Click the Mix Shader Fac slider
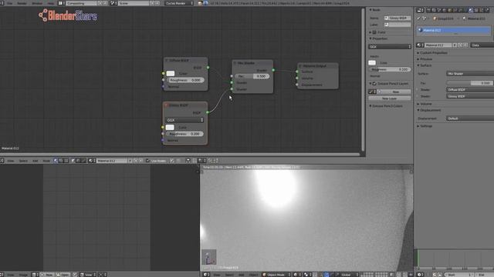This screenshot has width=494, height=277. [x=252, y=76]
